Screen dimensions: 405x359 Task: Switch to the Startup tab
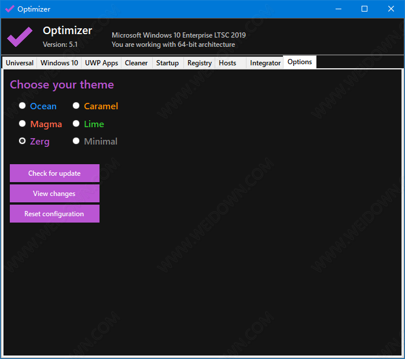[x=168, y=63]
